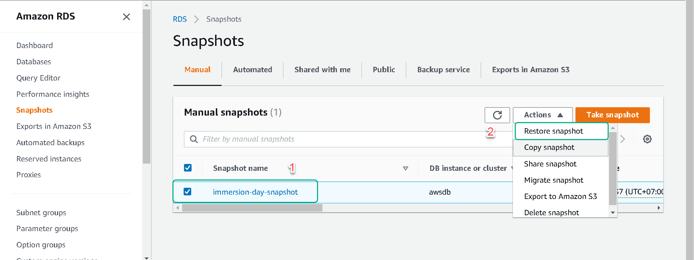Open sidebar Exports in Amazon S3

tap(54, 126)
